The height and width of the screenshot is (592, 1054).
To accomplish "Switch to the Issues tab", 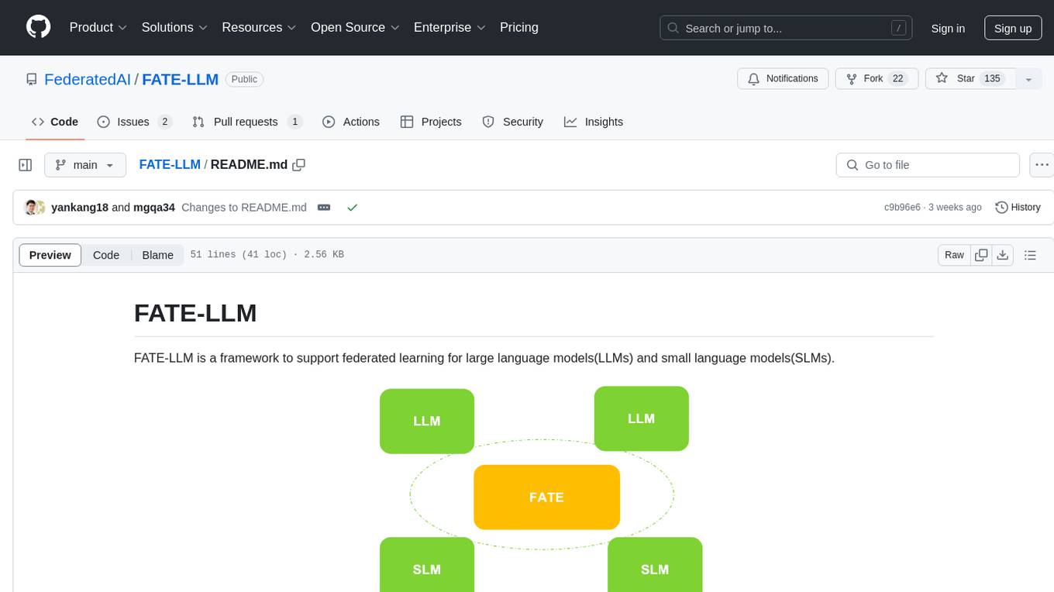I will [x=134, y=122].
